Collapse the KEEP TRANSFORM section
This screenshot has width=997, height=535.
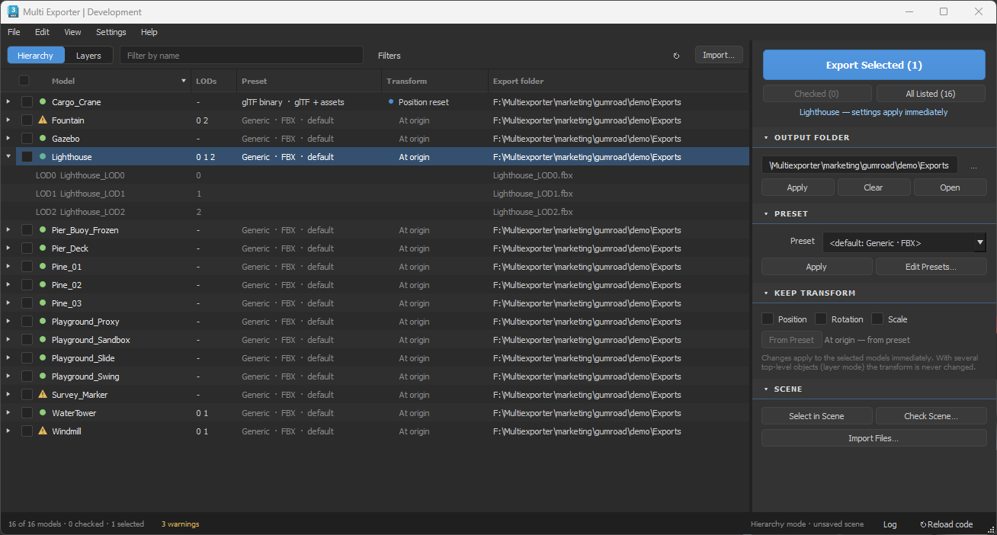[765, 293]
